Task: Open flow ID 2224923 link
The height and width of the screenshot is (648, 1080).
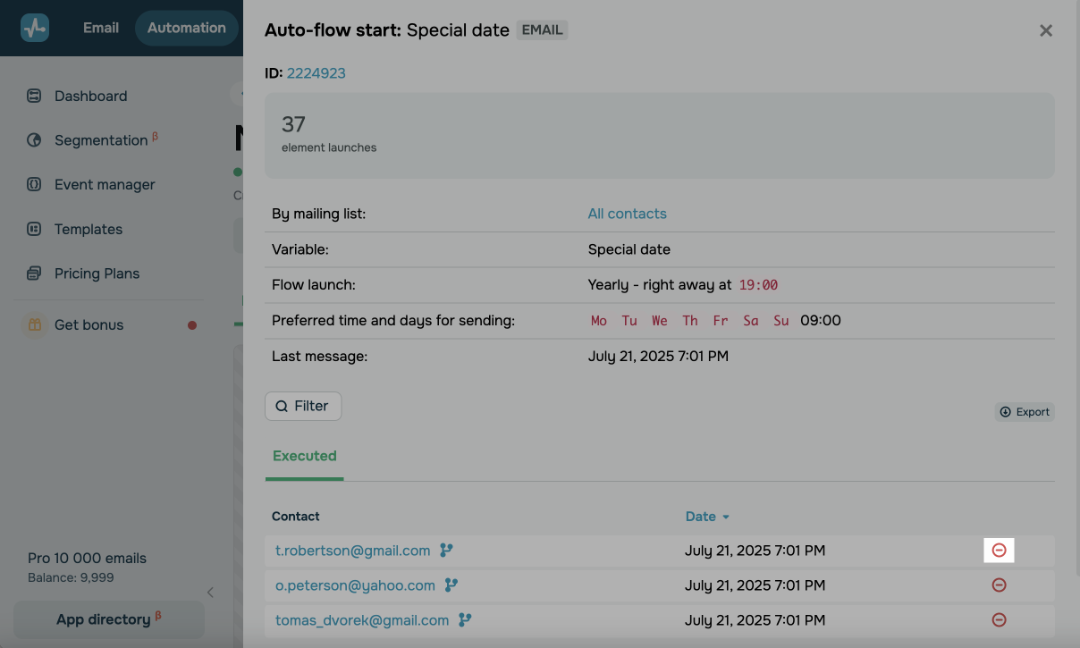Action: [x=316, y=73]
